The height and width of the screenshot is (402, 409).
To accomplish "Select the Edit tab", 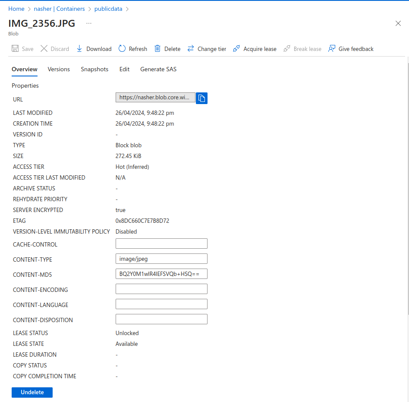I will coord(124,69).
